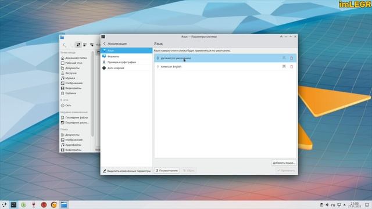This screenshot has height=209, width=372.
Task: Open Документы under Dolphin places
Action: (x=76, y=68)
